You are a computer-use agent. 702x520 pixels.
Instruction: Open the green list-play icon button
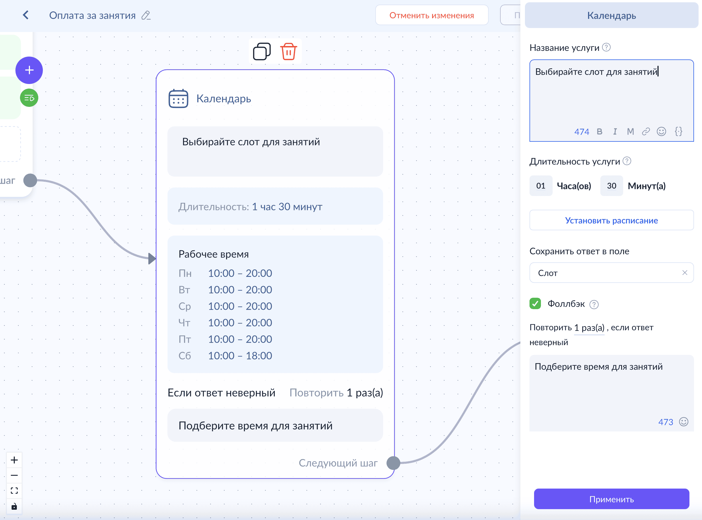point(29,98)
